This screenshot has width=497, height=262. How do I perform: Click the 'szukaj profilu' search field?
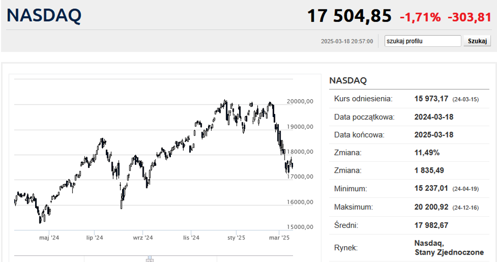[x=422, y=41]
